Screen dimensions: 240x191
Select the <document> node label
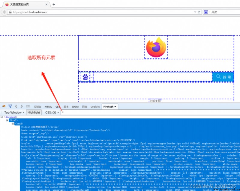tap(11, 117)
